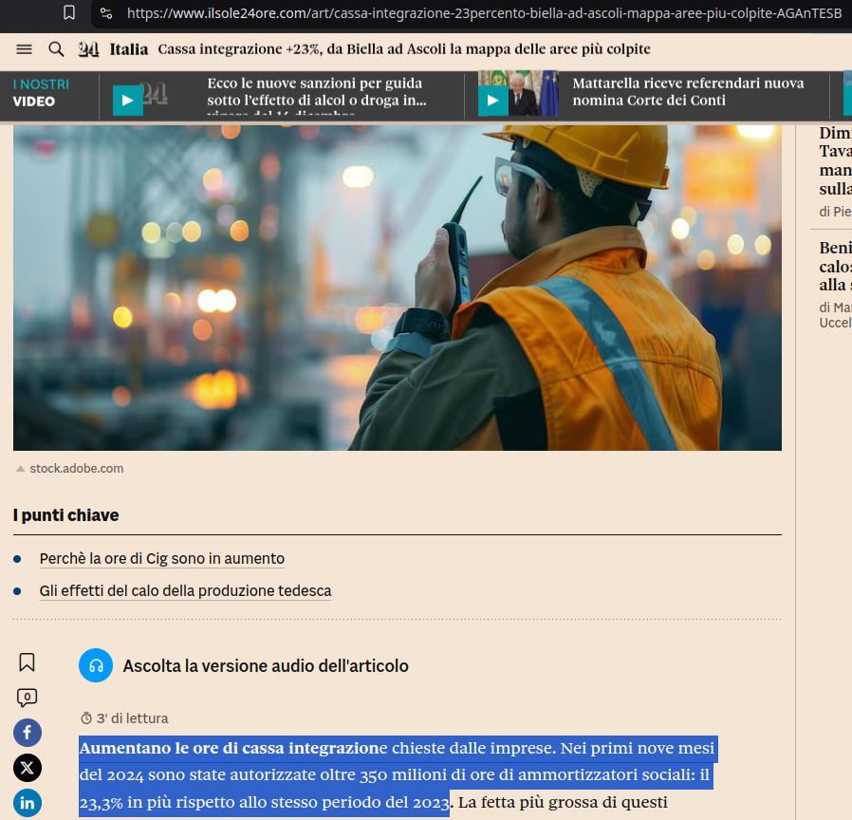The width and height of the screenshot is (852, 820).
Task: Click the magnifying glass search icon
Action: (56, 49)
